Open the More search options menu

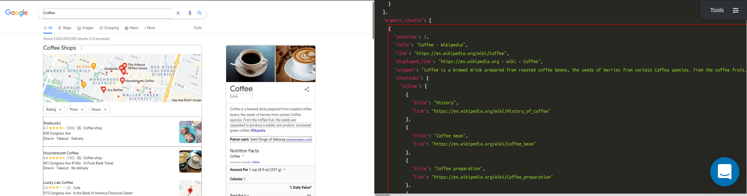150,28
